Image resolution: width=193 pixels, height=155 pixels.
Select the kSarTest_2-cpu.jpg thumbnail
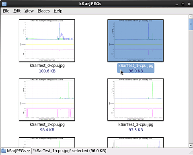[47, 99]
